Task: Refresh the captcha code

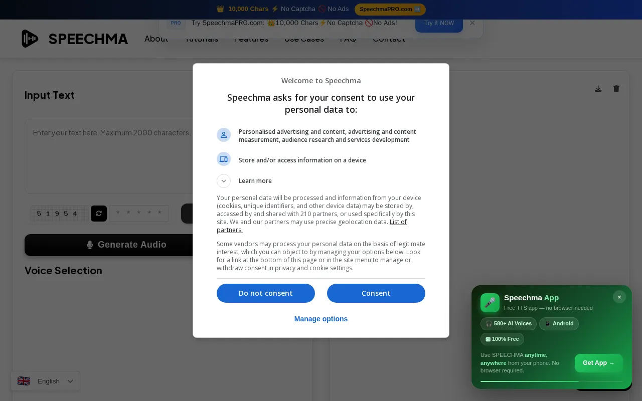Action: pos(99,214)
